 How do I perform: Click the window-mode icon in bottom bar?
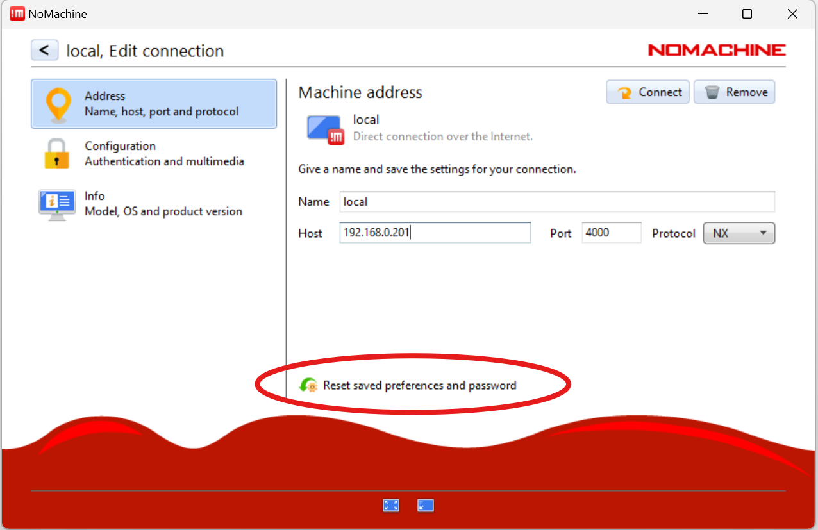(425, 506)
